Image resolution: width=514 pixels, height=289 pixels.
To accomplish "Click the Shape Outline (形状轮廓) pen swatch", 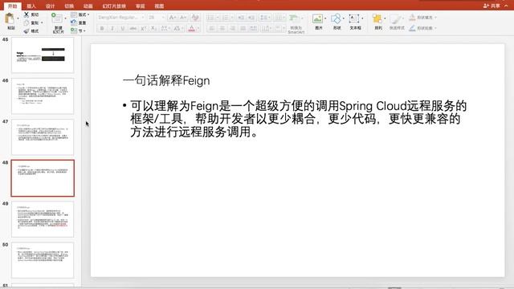I will pos(412,28).
